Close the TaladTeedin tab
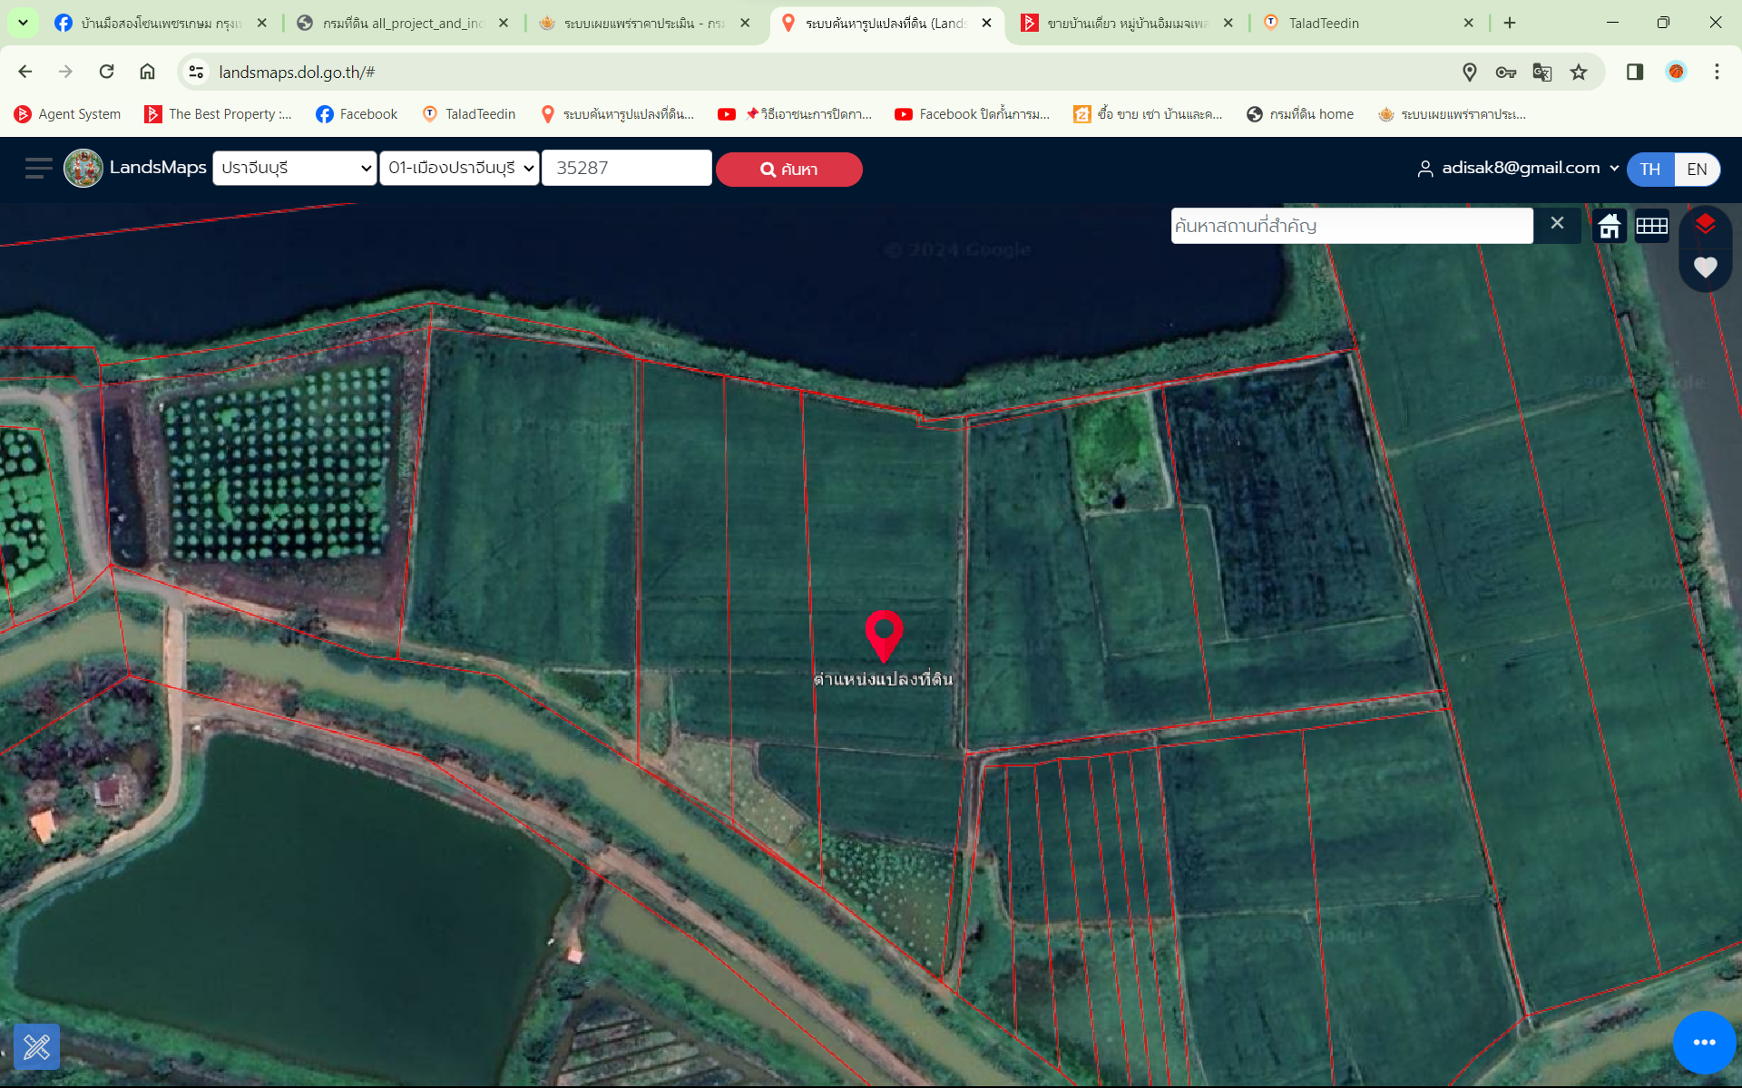 tap(1469, 23)
